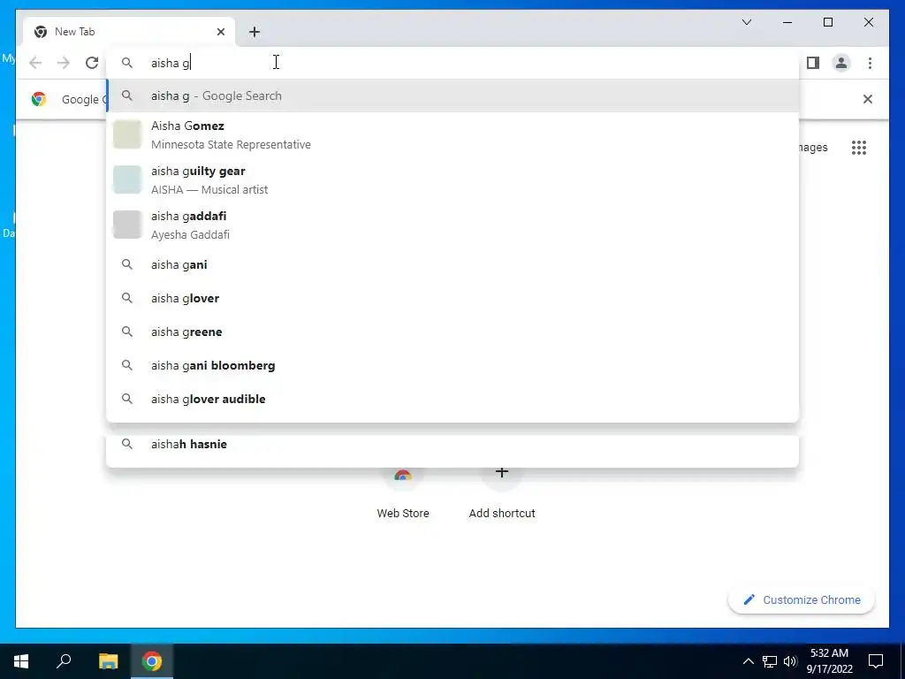Viewport: 905px width, 679px height.
Task: Choose 'aisha glover audible' suggestion
Action: 452,399
